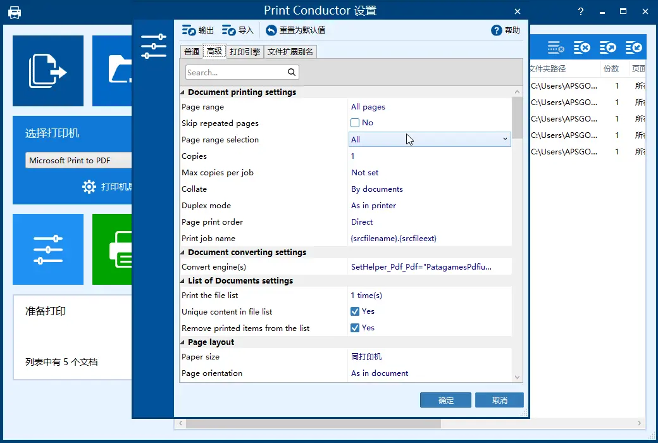
Task: Click the 1 time(s) value
Action: coord(366,295)
